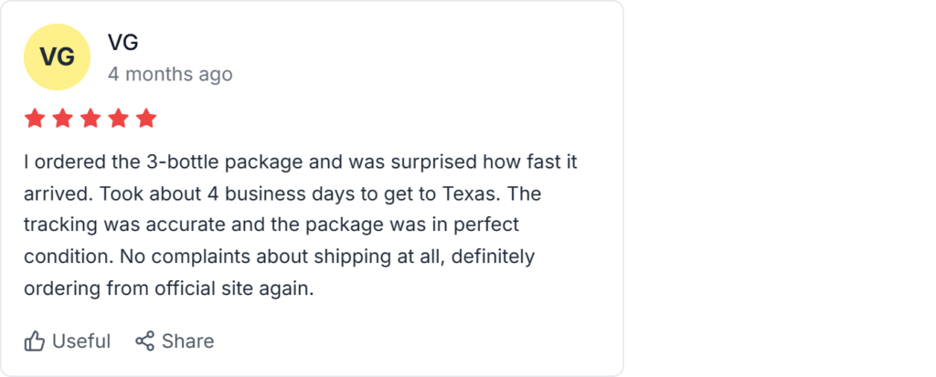Click the "4 months ago" timestamp

(170, 74)
